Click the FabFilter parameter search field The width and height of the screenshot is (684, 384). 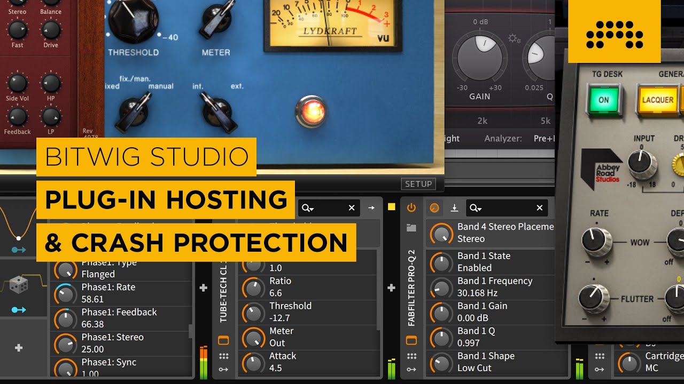pyautogui.click(x=506, y=208)
